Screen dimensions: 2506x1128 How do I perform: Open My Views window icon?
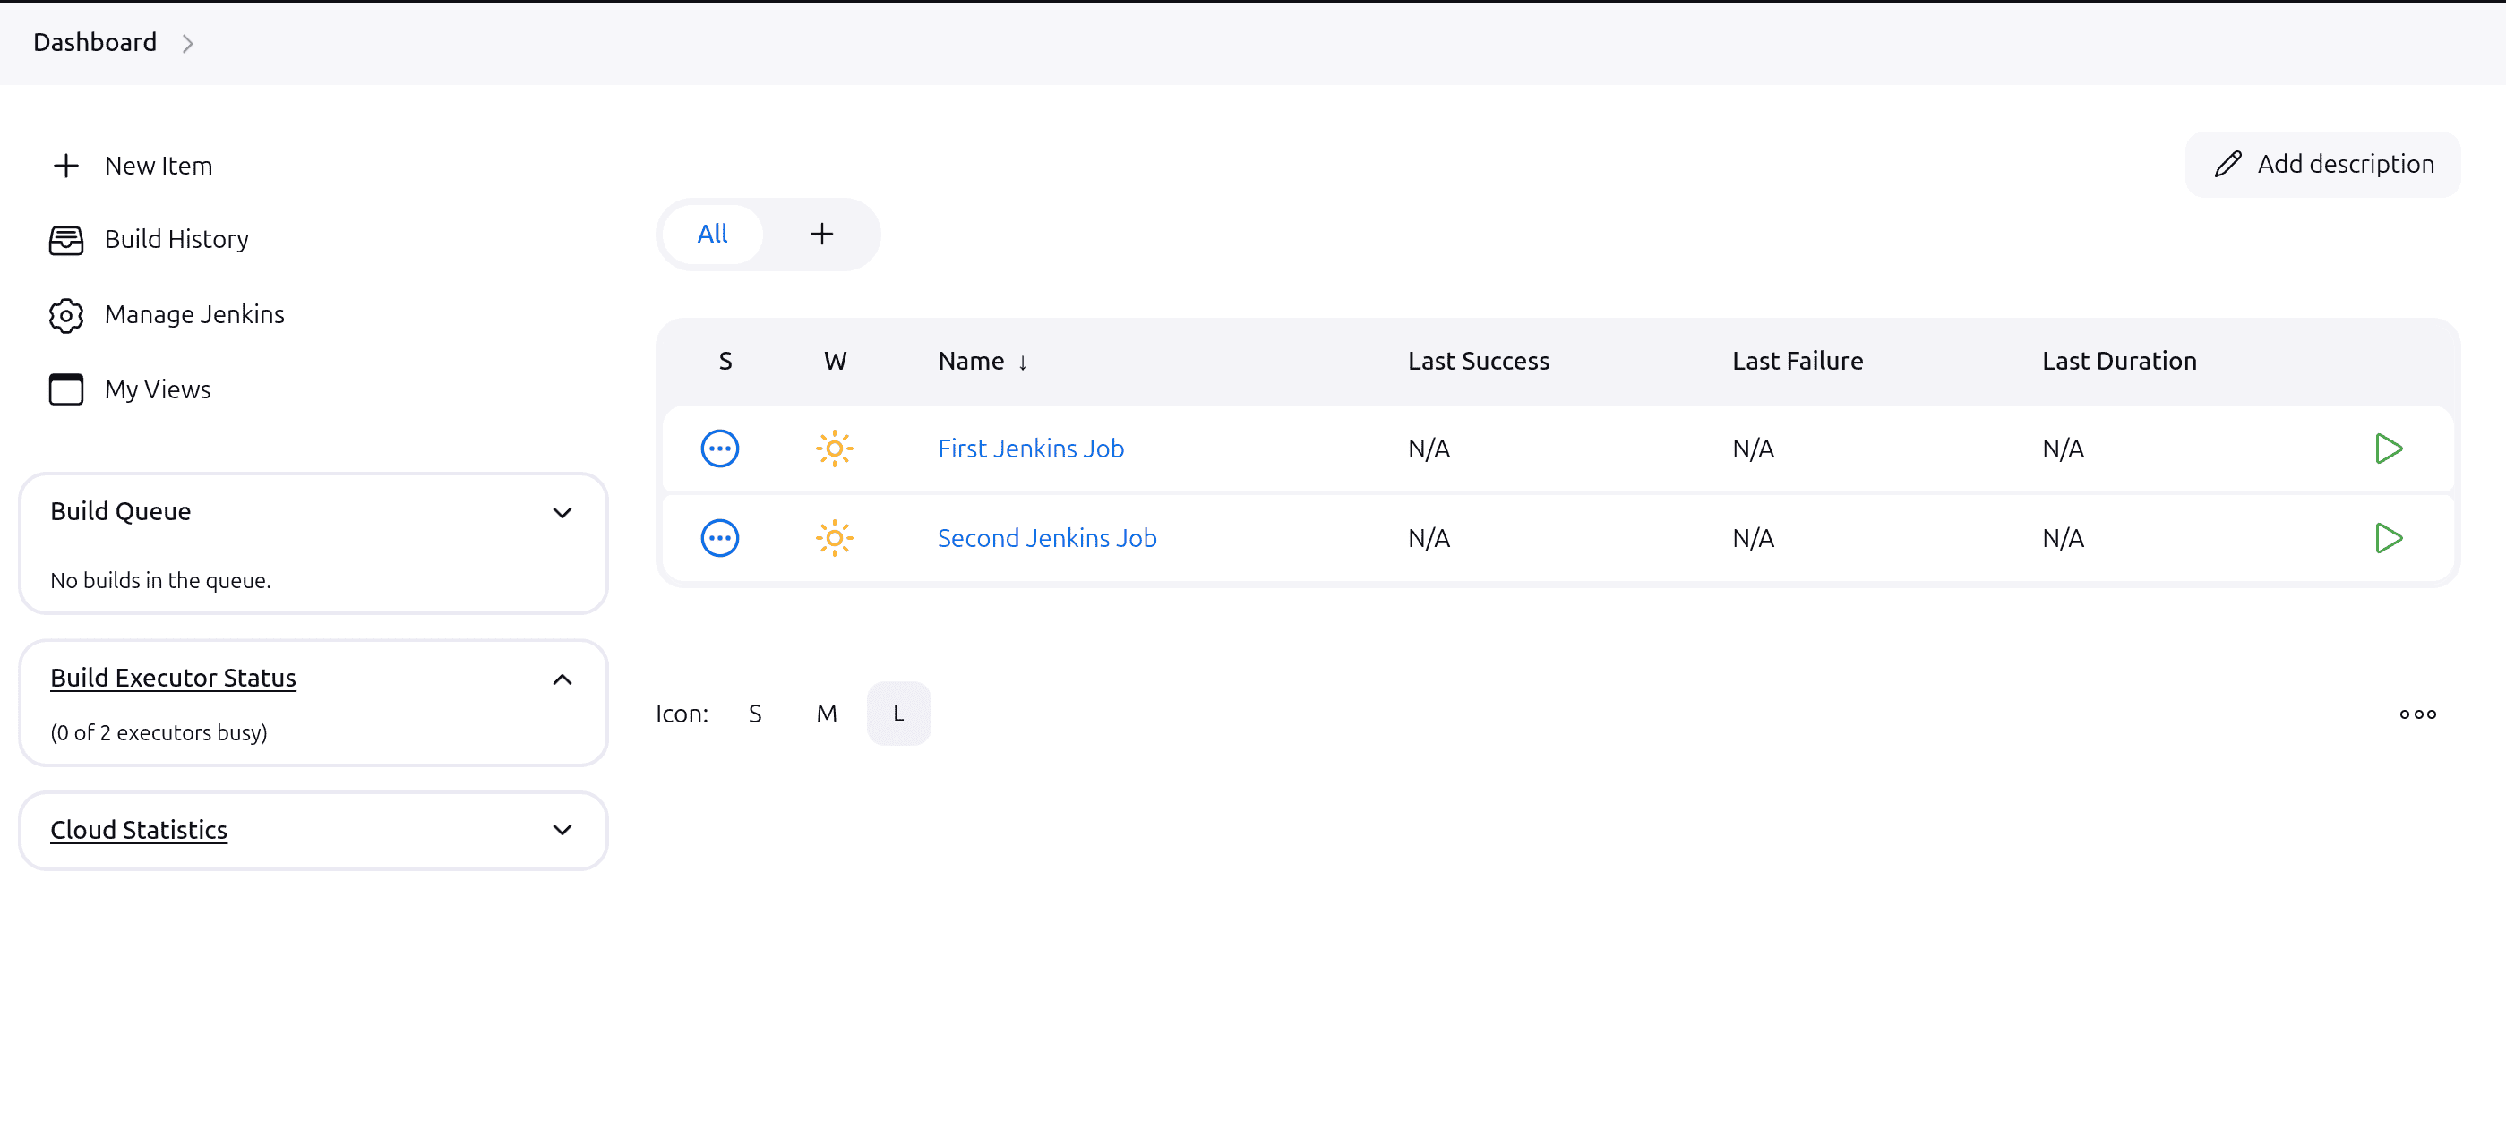click(65, 390)
